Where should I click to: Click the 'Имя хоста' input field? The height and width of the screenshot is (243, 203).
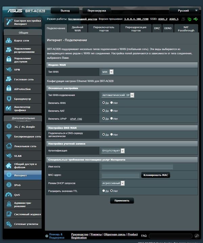point(137,167)
